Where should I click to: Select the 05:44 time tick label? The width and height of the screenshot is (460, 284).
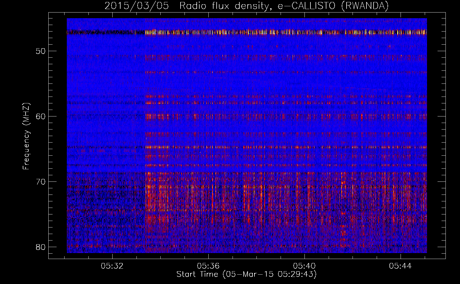(401, 266)
